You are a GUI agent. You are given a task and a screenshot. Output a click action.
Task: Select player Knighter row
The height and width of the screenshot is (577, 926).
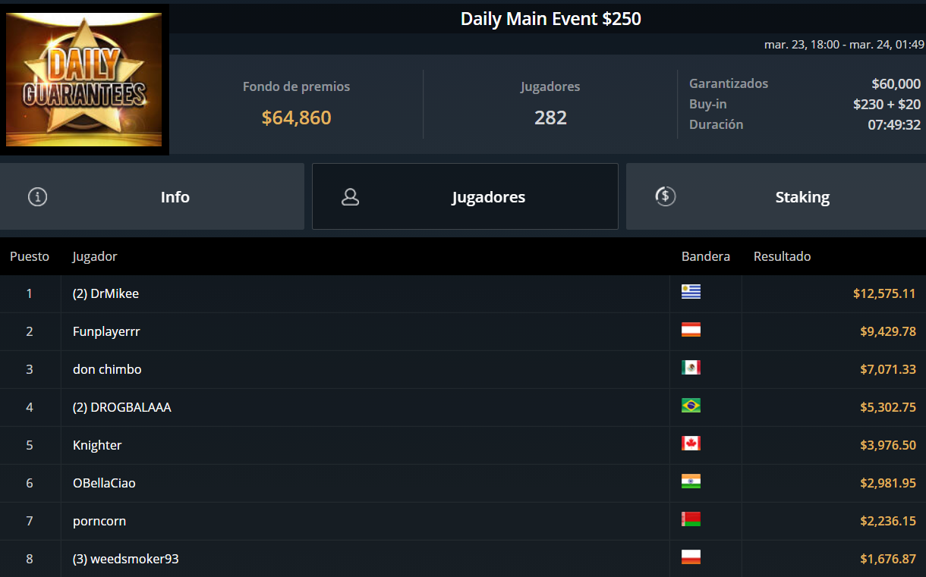pyautogui.click(x=463, y=445)
